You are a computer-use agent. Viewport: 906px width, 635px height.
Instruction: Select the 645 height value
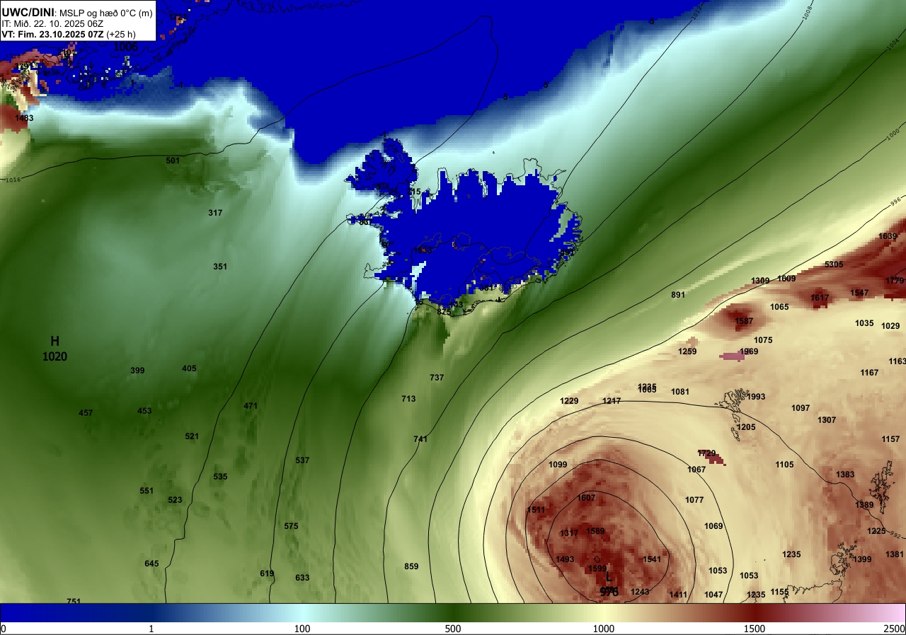click(151, 564)
